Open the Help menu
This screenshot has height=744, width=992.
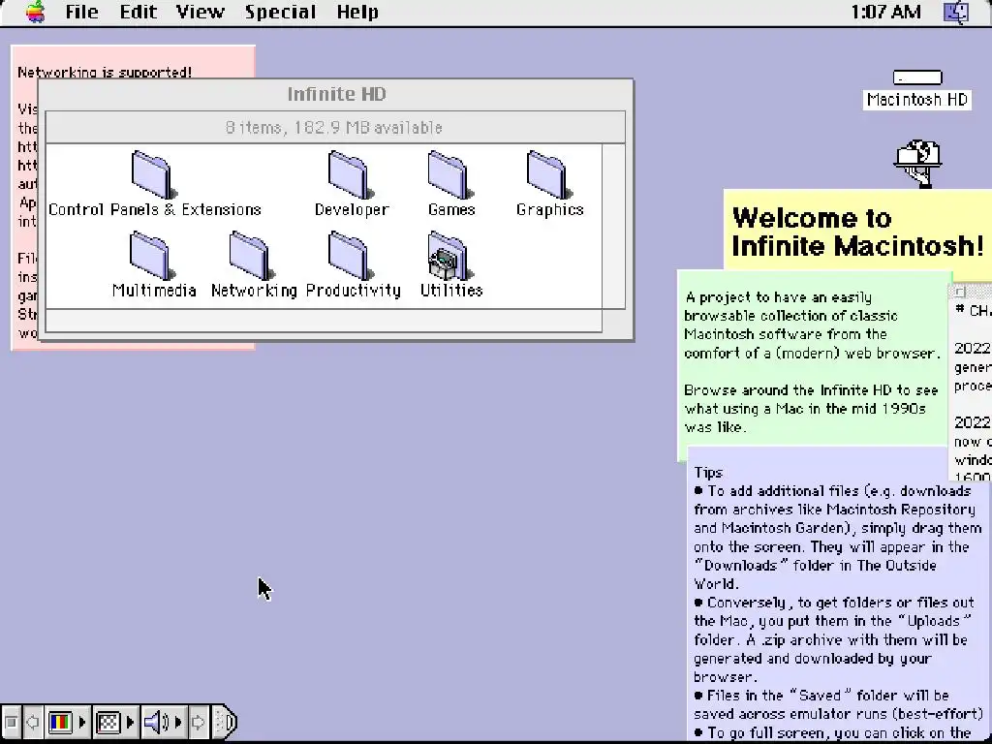pos(357,12)
